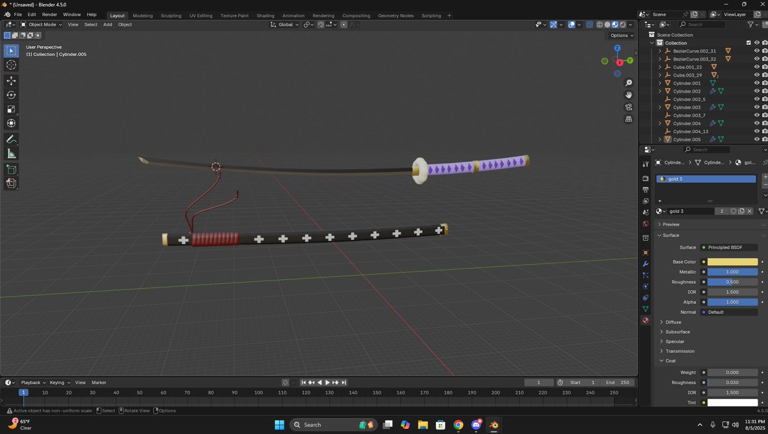Click the Normal Default link field
The image size is (768, 434).
click(x=729, y=312)
